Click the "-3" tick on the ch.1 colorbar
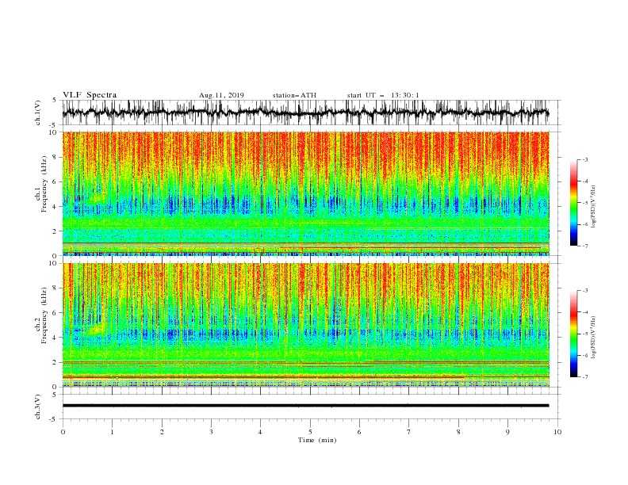The image size is (628, 485). 584,159
